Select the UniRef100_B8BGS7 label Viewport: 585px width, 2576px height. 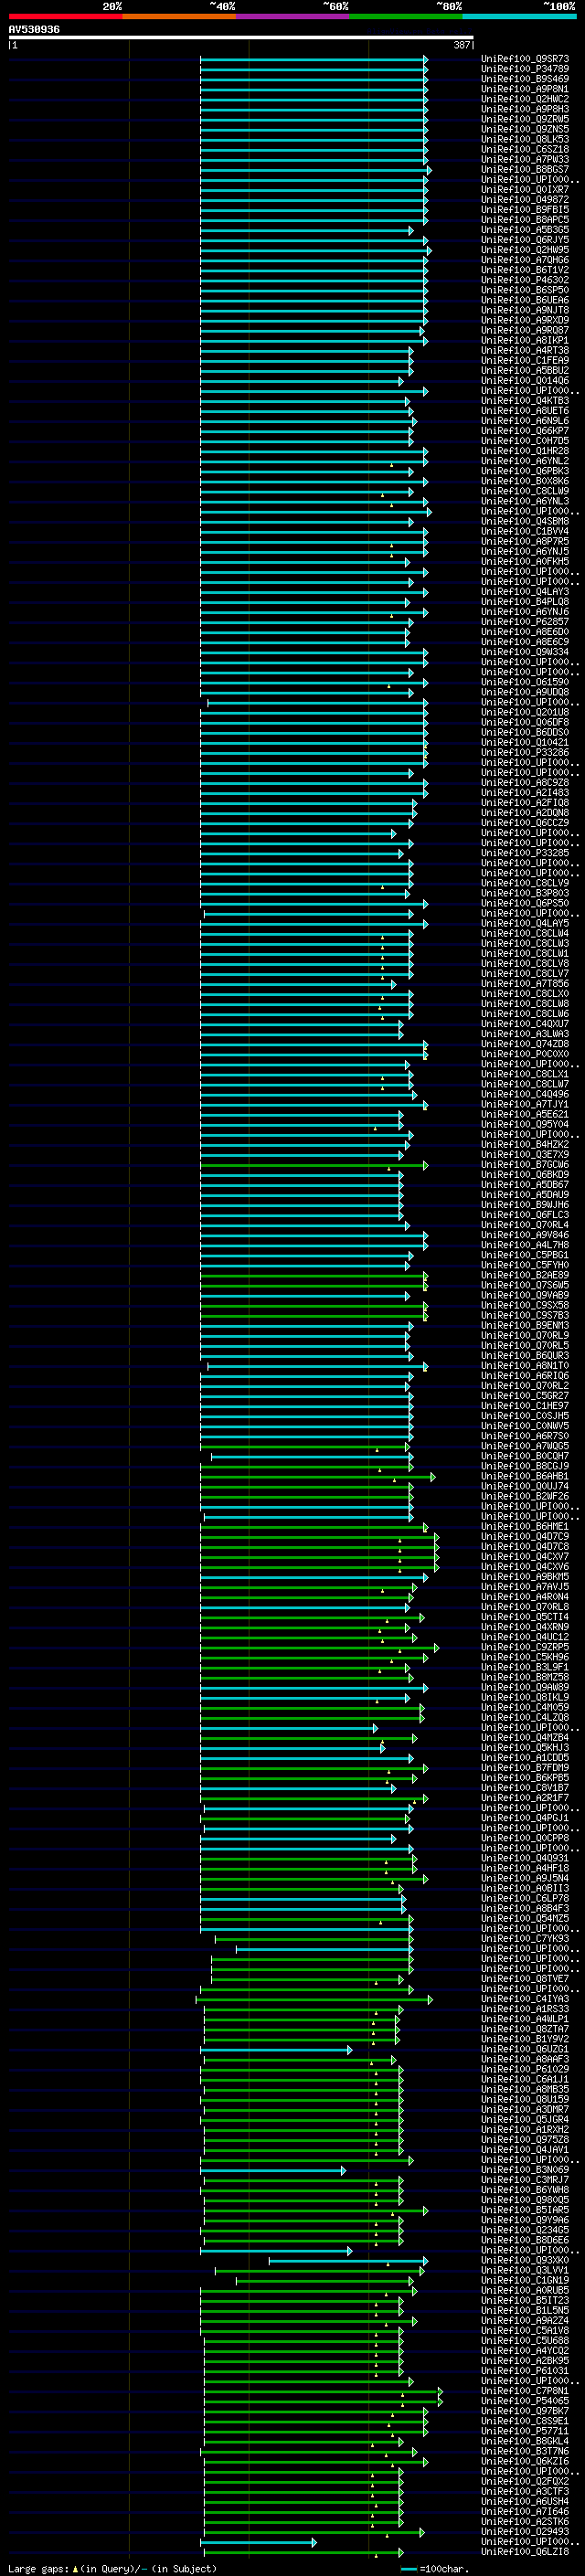click(x=525, y=170)
